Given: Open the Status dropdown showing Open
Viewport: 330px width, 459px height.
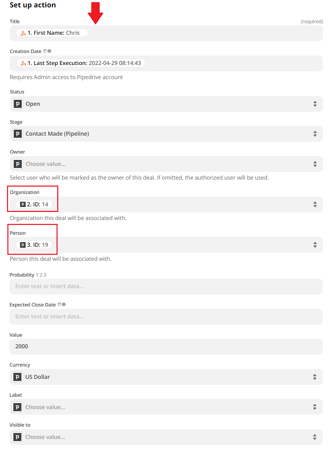Looking at the screenshot, I should 166,104.
